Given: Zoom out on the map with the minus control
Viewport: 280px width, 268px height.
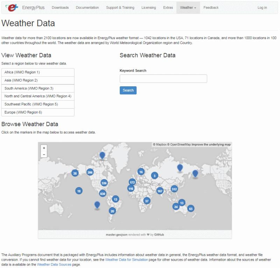Looking at the screenshot, I should 44,154.
